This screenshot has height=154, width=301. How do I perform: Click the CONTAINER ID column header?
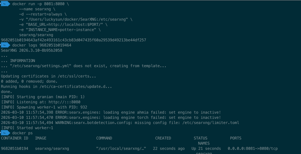tap(14, 138)
